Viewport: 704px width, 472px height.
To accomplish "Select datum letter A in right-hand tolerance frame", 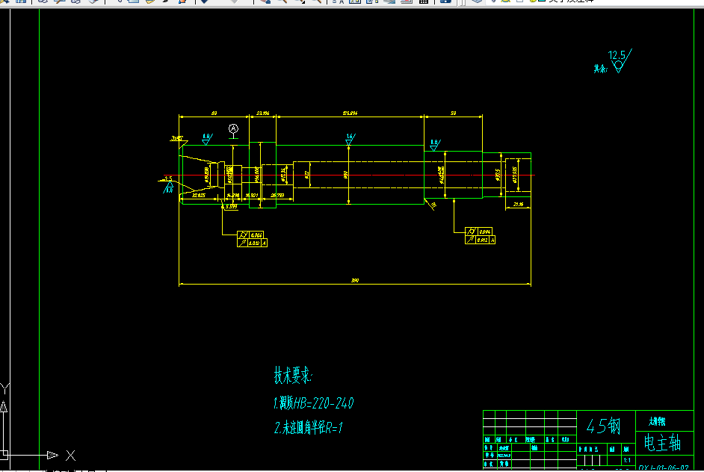I will pyautogui.click(x=493, y=240).
